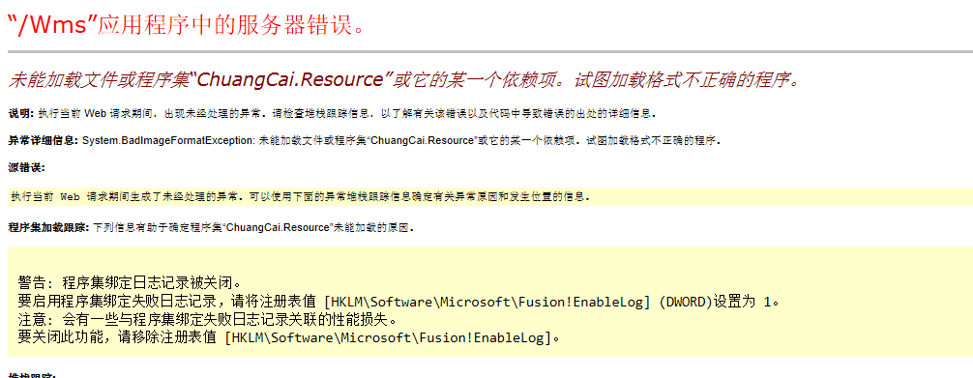
Task: Click the bold 说明: label
Action: click(x=21, y=113)
